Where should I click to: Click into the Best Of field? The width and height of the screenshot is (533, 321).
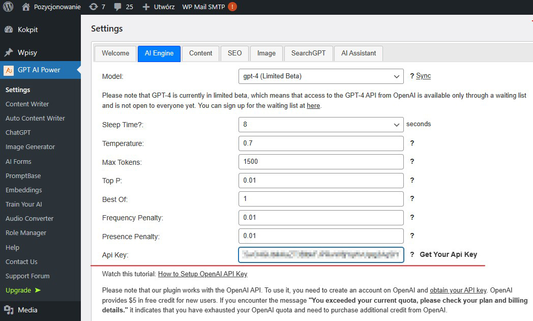coord(321,198)
